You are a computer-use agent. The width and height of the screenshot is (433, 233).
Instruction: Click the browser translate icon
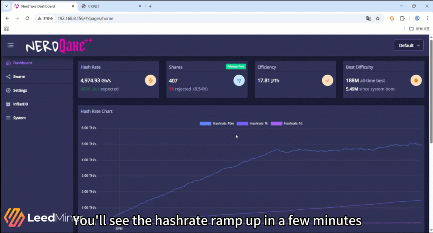coord(368,19)
